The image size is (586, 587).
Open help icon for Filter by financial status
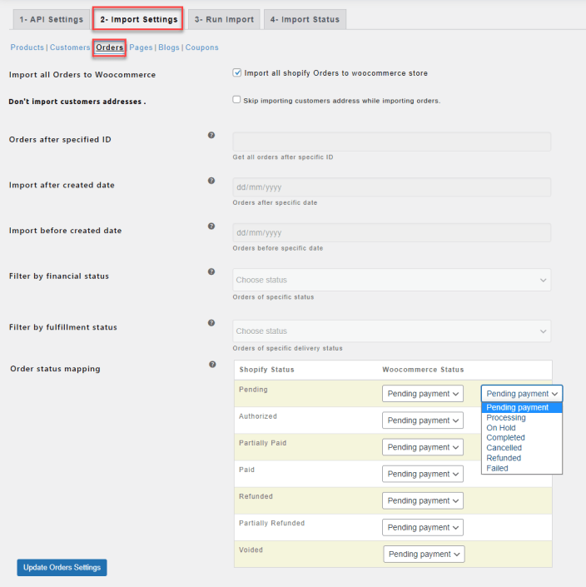(211, 271)
